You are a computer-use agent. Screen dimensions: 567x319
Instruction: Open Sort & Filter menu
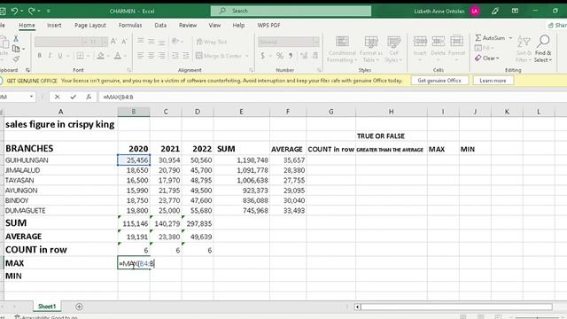[x=524, y=49]
